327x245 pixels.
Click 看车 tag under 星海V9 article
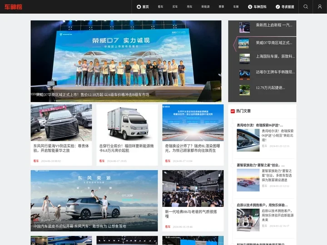point(36,161)
